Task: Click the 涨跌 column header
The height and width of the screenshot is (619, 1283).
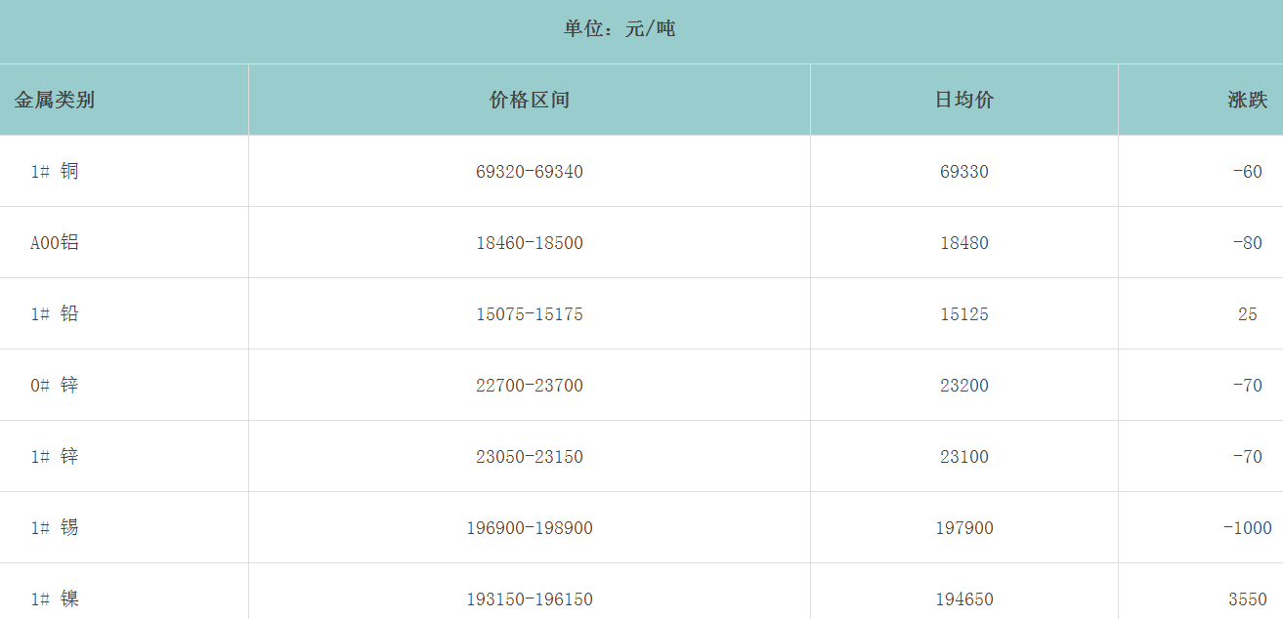Action: (1247, 100)
